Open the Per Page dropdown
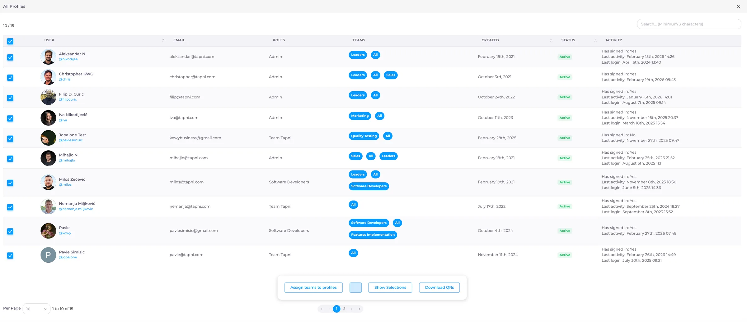Screen dimensions: 747x322 click(x=36, y=309)
